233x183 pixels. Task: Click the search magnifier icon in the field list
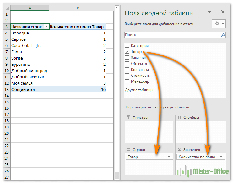[223, 35]
